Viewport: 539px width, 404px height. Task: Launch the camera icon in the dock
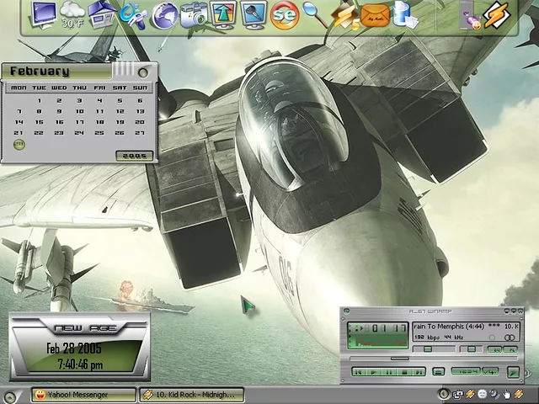[x=195, y=14]
